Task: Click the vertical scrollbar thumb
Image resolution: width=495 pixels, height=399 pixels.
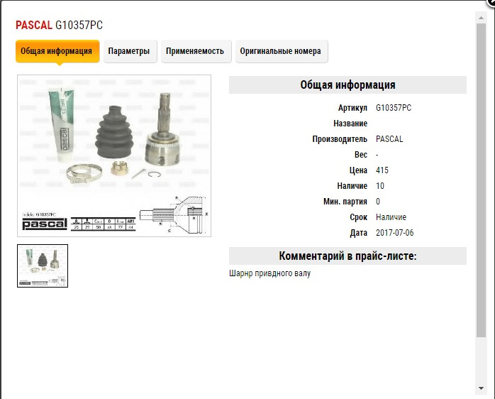Action: [481, 180]
